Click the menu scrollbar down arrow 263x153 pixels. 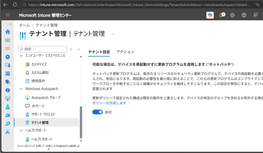[81, 141]
